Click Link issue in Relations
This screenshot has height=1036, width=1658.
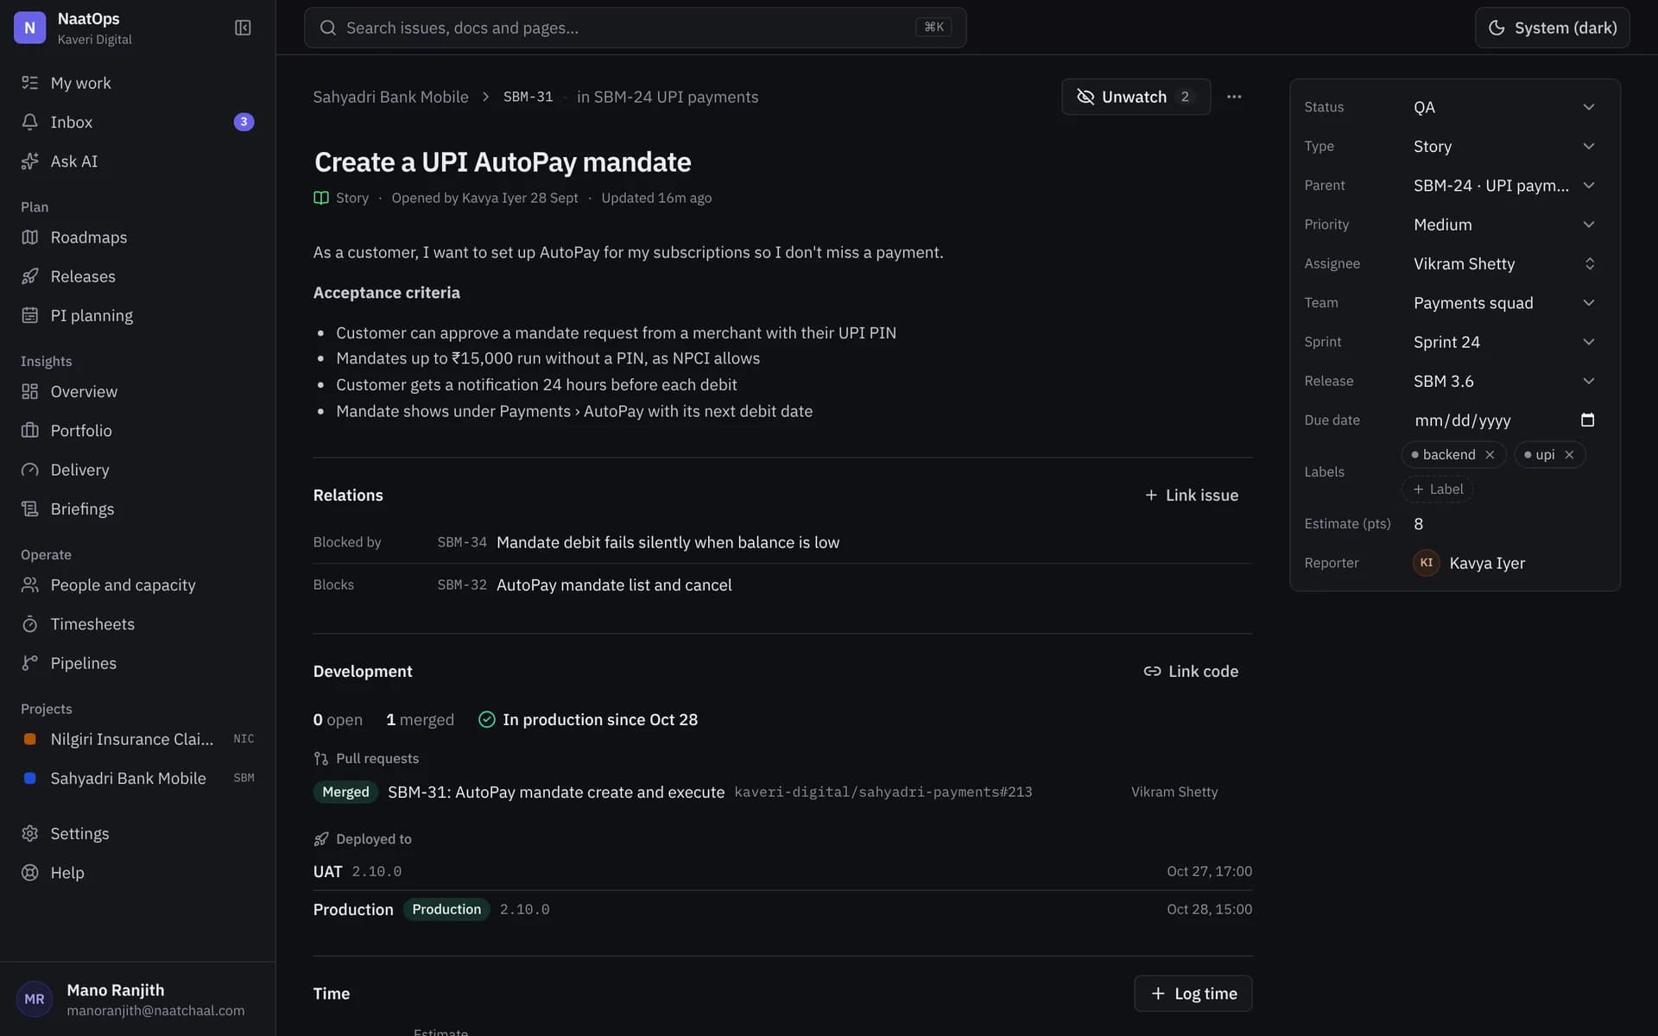click(1192, 495)
